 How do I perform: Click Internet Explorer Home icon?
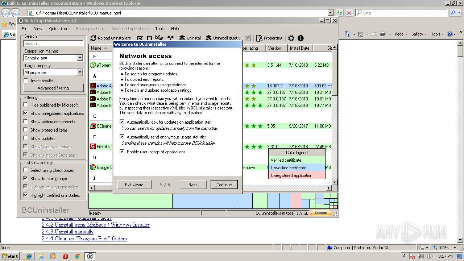(x=348, y=34)
